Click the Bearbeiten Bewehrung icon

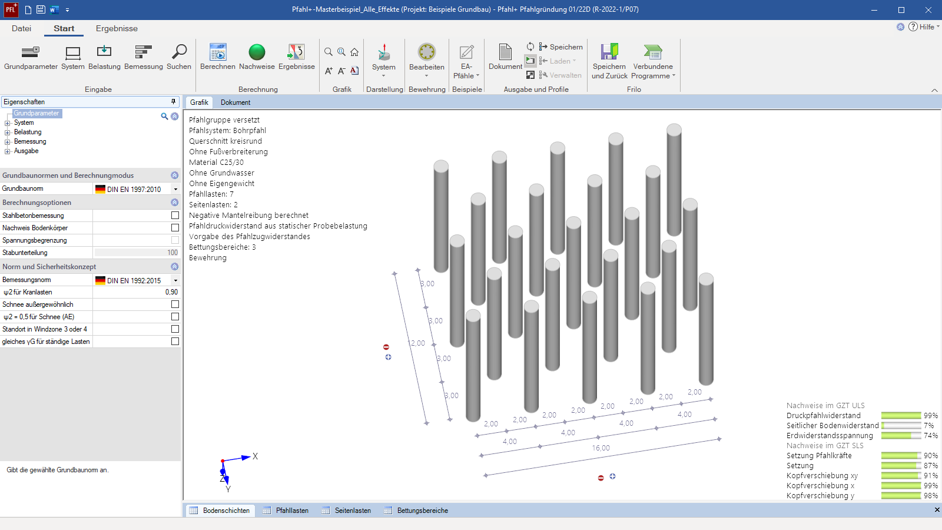[427, 52]
